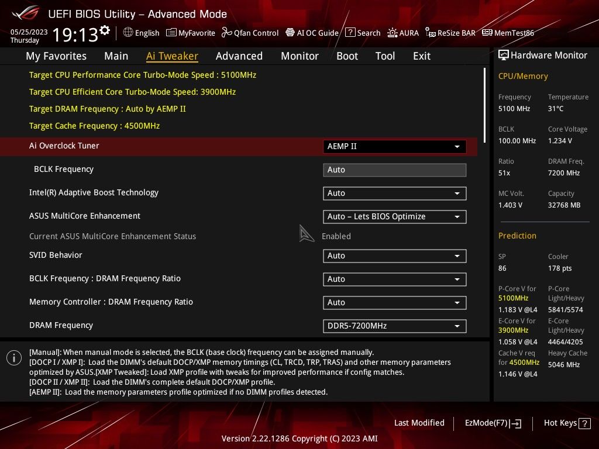Click the Hardware Monitor display icon
The image size is (599, 449).
pos(504,55)
